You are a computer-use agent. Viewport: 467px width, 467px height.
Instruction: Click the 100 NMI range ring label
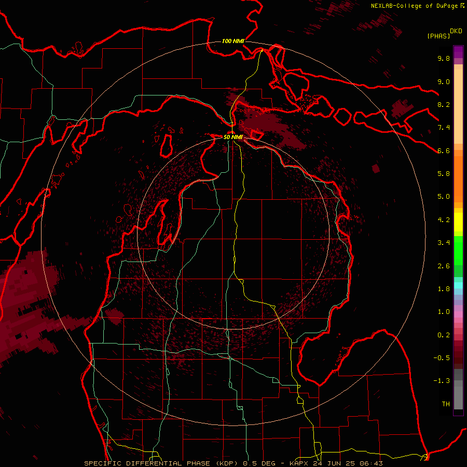pyautogui.click(x=233, y=41)
